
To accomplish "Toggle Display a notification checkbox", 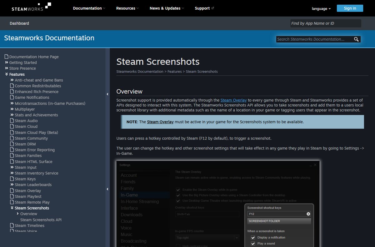I will (253, 237).
